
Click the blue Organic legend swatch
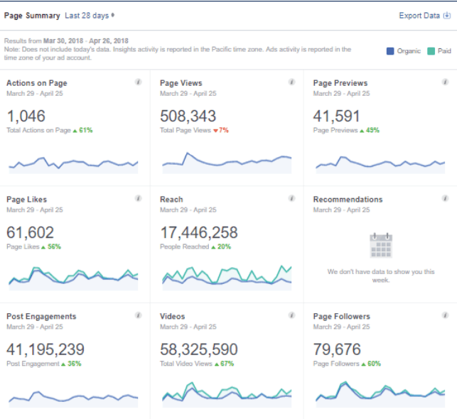coord(390,51)
